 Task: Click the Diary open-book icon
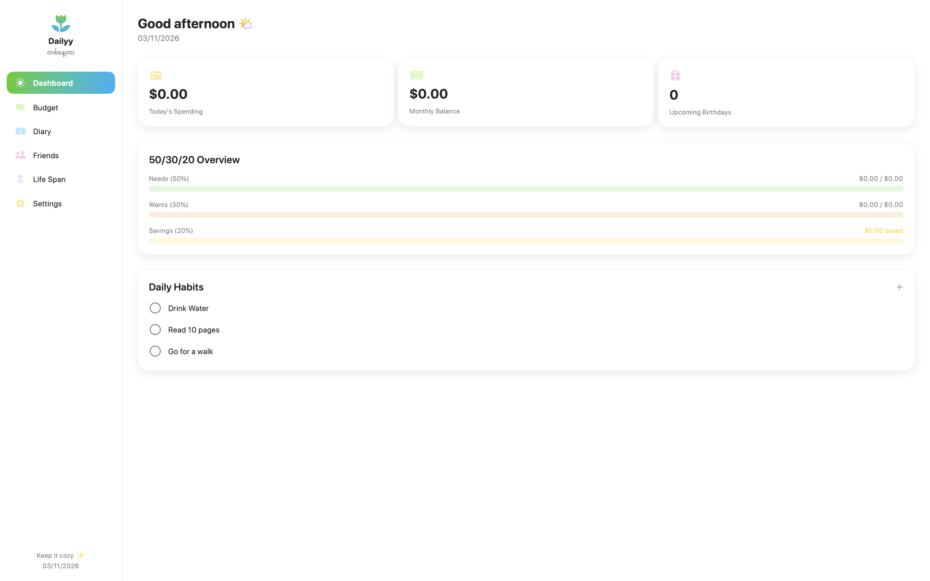point(20,131)
